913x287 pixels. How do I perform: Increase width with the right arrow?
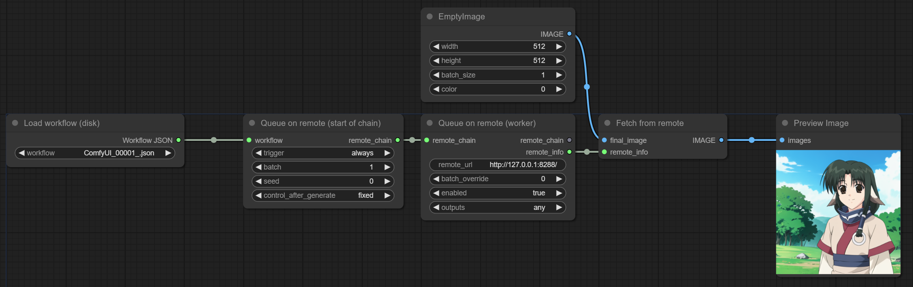559,46
